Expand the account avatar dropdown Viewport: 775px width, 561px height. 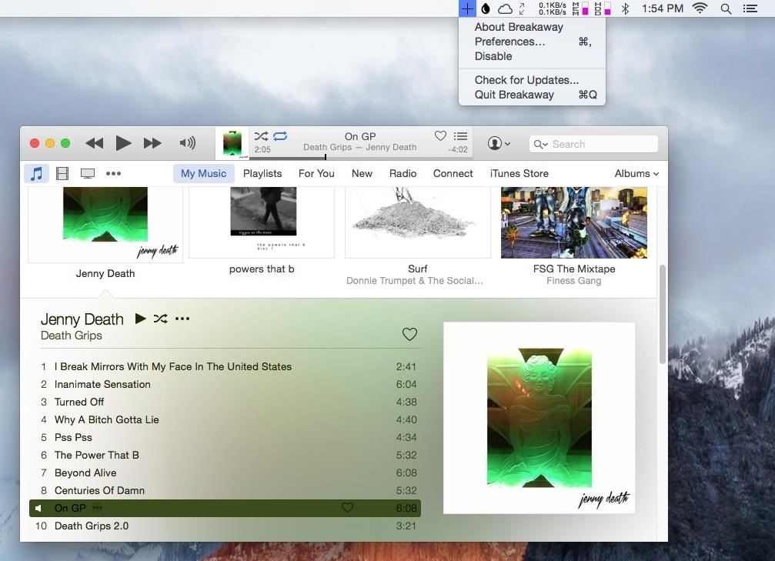pos(497,143)
